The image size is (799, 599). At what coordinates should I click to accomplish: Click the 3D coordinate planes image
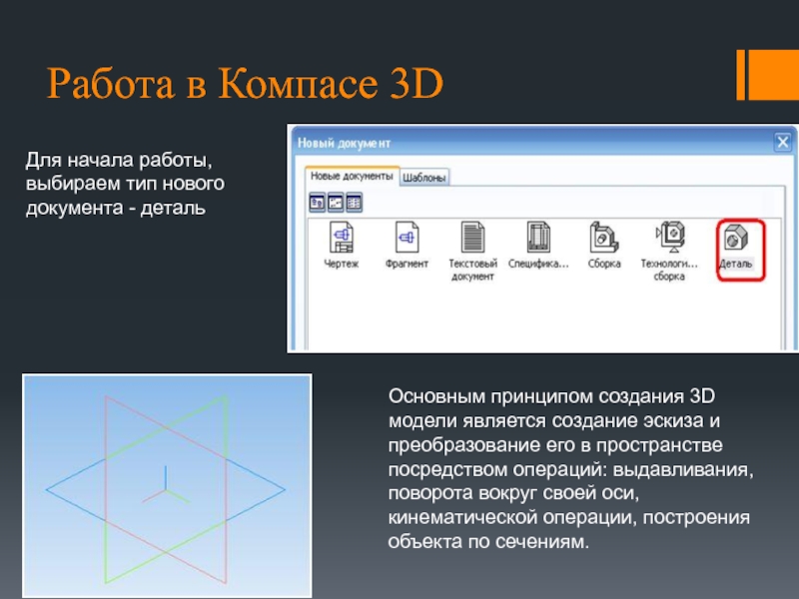[167, 486]
